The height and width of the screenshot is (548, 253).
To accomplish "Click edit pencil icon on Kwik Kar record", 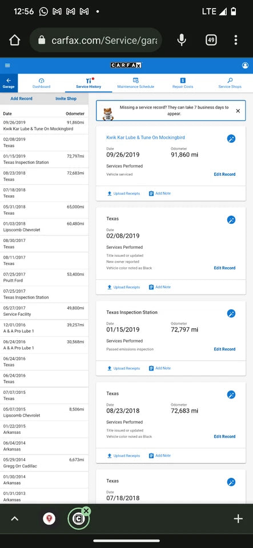I will (231, 138).
